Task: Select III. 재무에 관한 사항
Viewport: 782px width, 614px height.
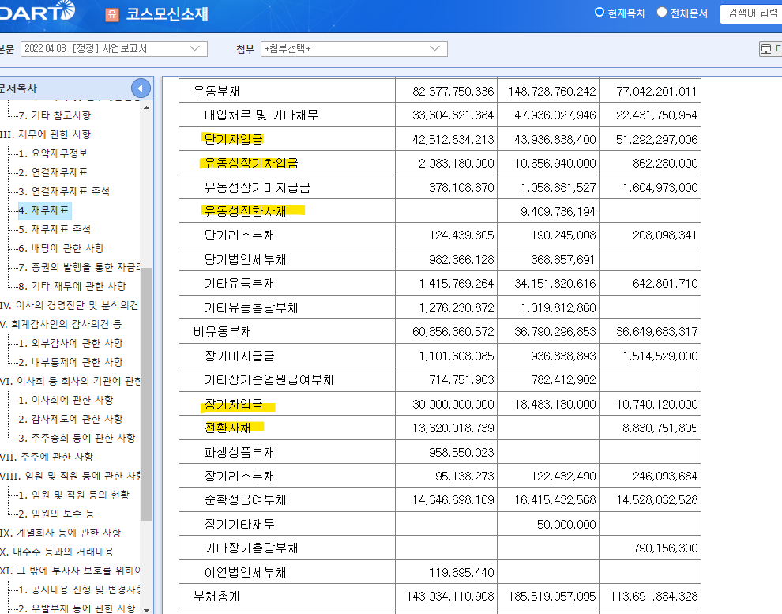Action: click(45, 134)
